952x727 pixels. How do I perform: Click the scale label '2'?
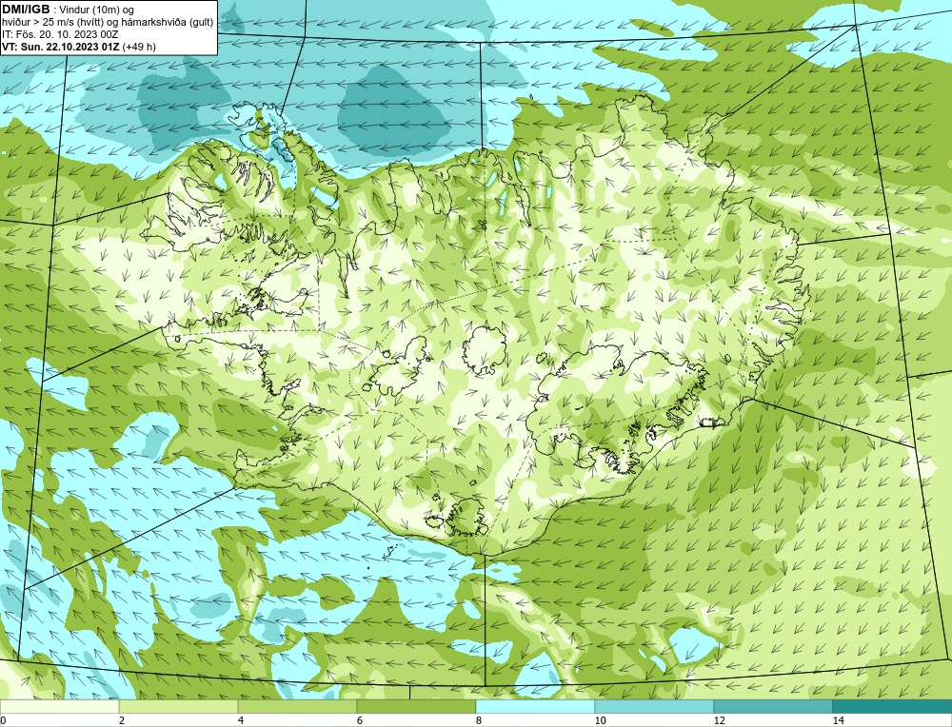coord(122,721)
